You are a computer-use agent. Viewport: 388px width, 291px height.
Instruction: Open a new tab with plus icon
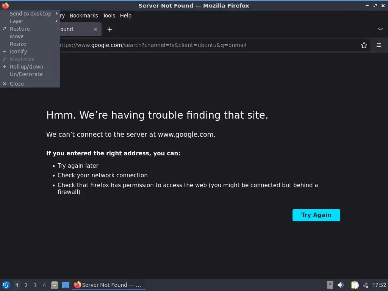tap(110, 30)
